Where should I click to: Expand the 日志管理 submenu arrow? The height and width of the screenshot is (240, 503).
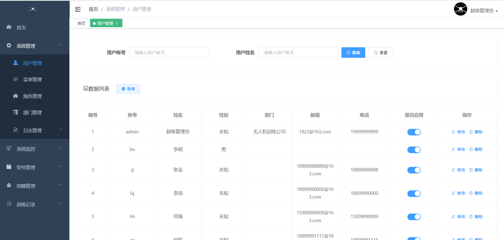pyautogui.click(x=61, y=129)
